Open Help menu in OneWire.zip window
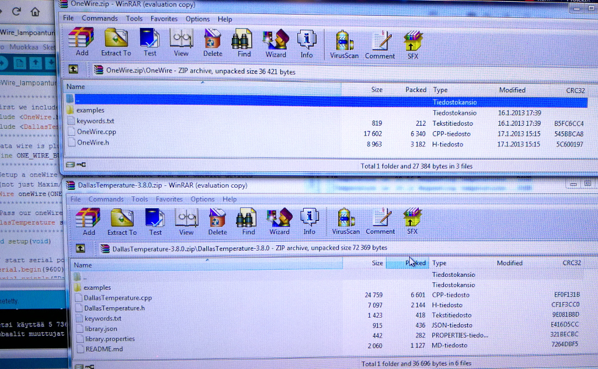 pyautogui.click(x=225, y=19)
